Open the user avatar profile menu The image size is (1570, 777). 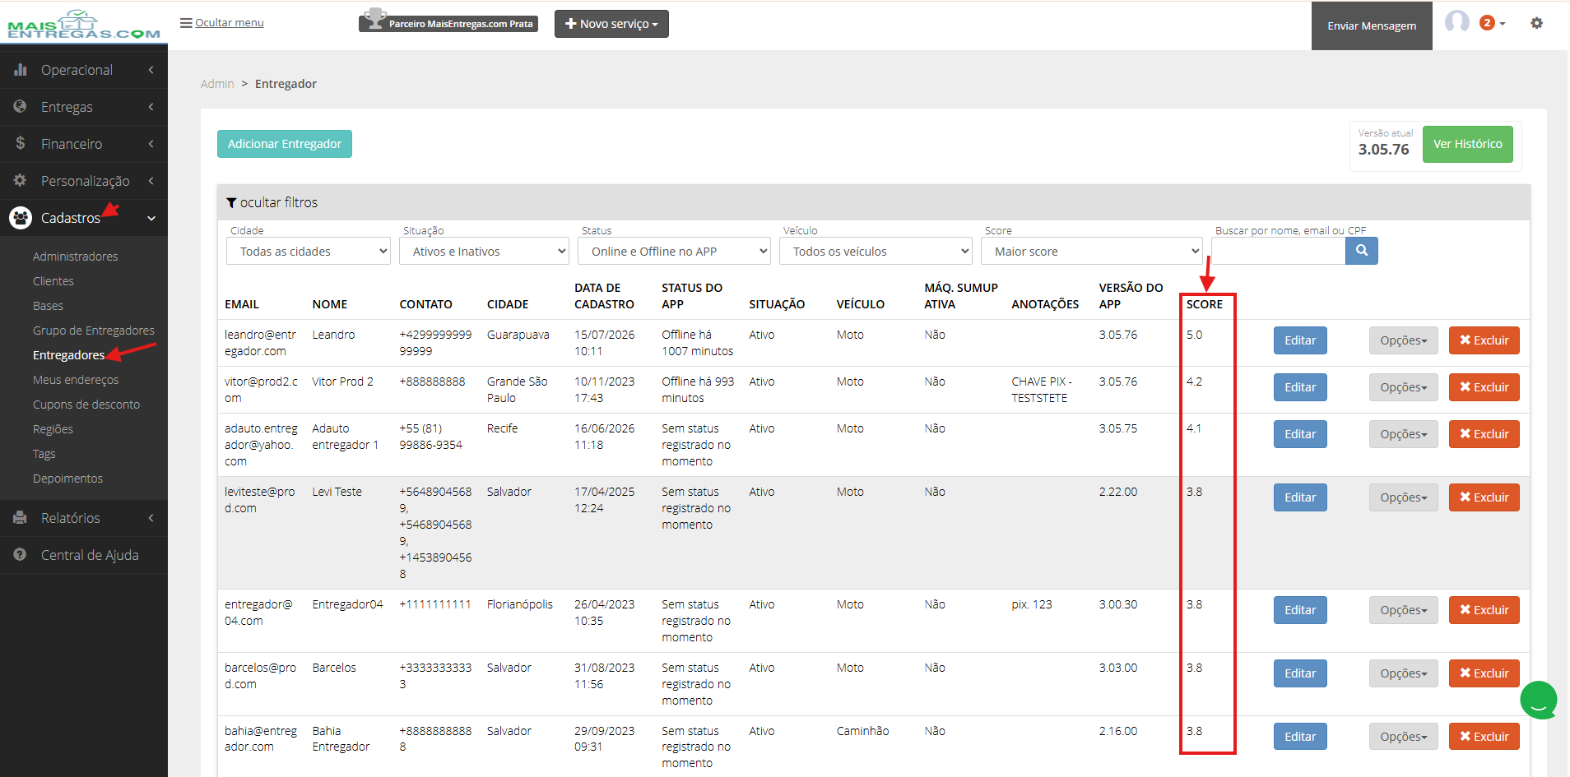tap(1457, 22)
